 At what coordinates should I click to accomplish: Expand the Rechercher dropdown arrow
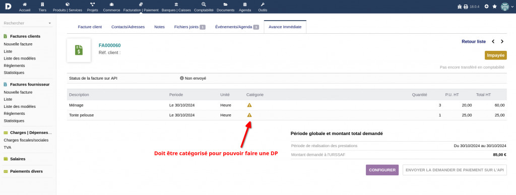coord(50,23)
